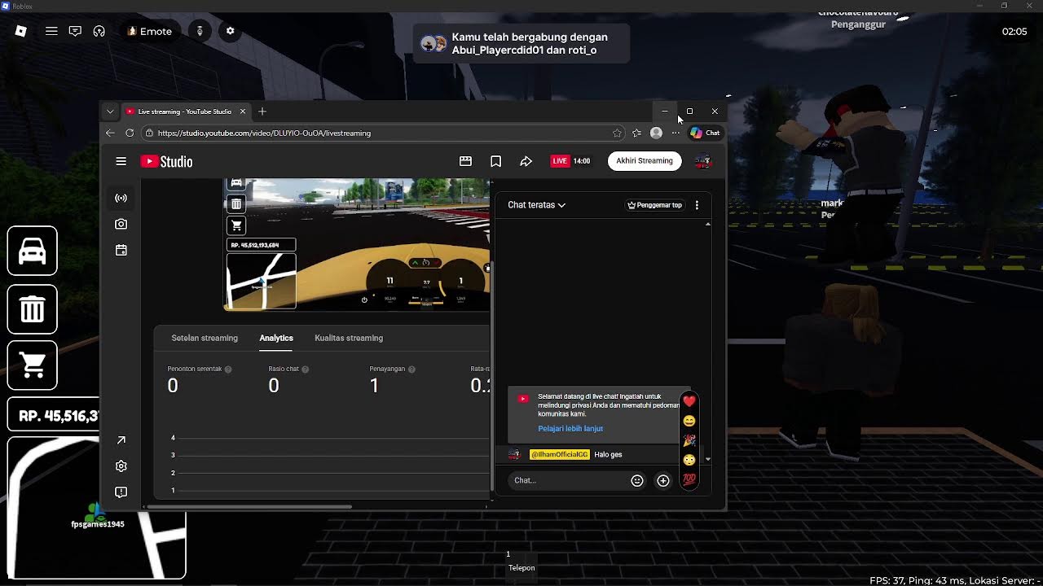
Task: Open the large shopping cart game button
Action: coord(33,365)
